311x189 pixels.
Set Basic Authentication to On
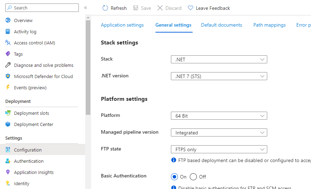pyautogui.click(x=174, y=177)
